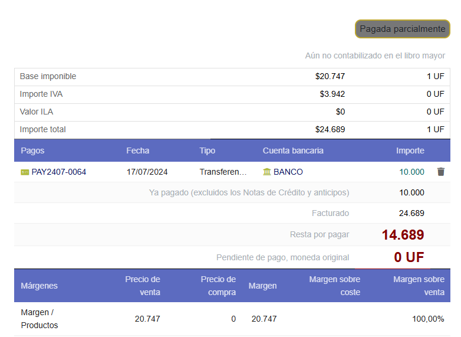Click the 1 UF value in Base imponible row
Viewport: 461px width, 337px height.
436,76
